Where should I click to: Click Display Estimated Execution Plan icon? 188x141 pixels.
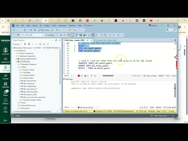tap(65, 35)
